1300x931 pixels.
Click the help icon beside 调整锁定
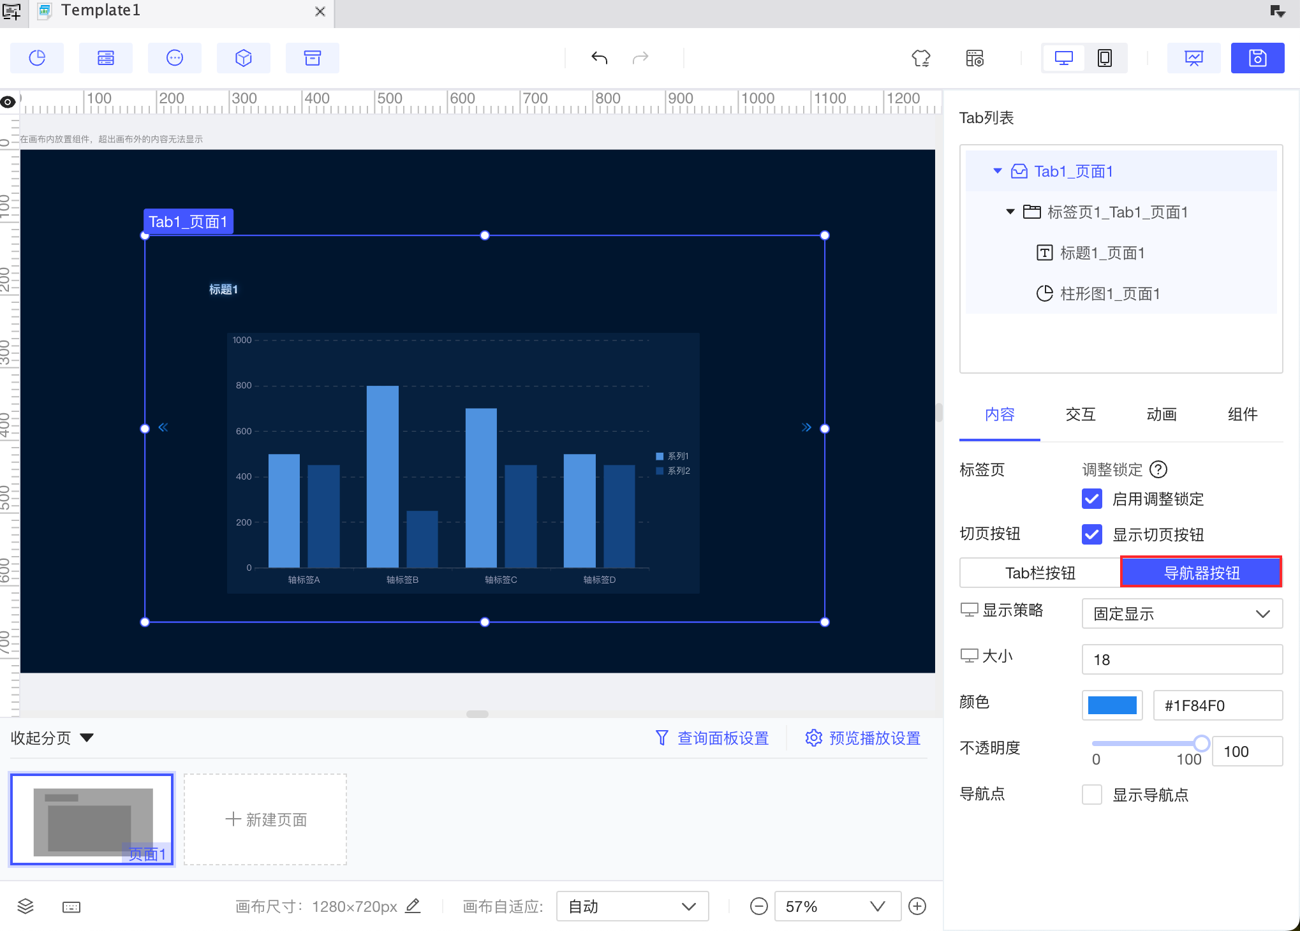tap(1158, 469)
